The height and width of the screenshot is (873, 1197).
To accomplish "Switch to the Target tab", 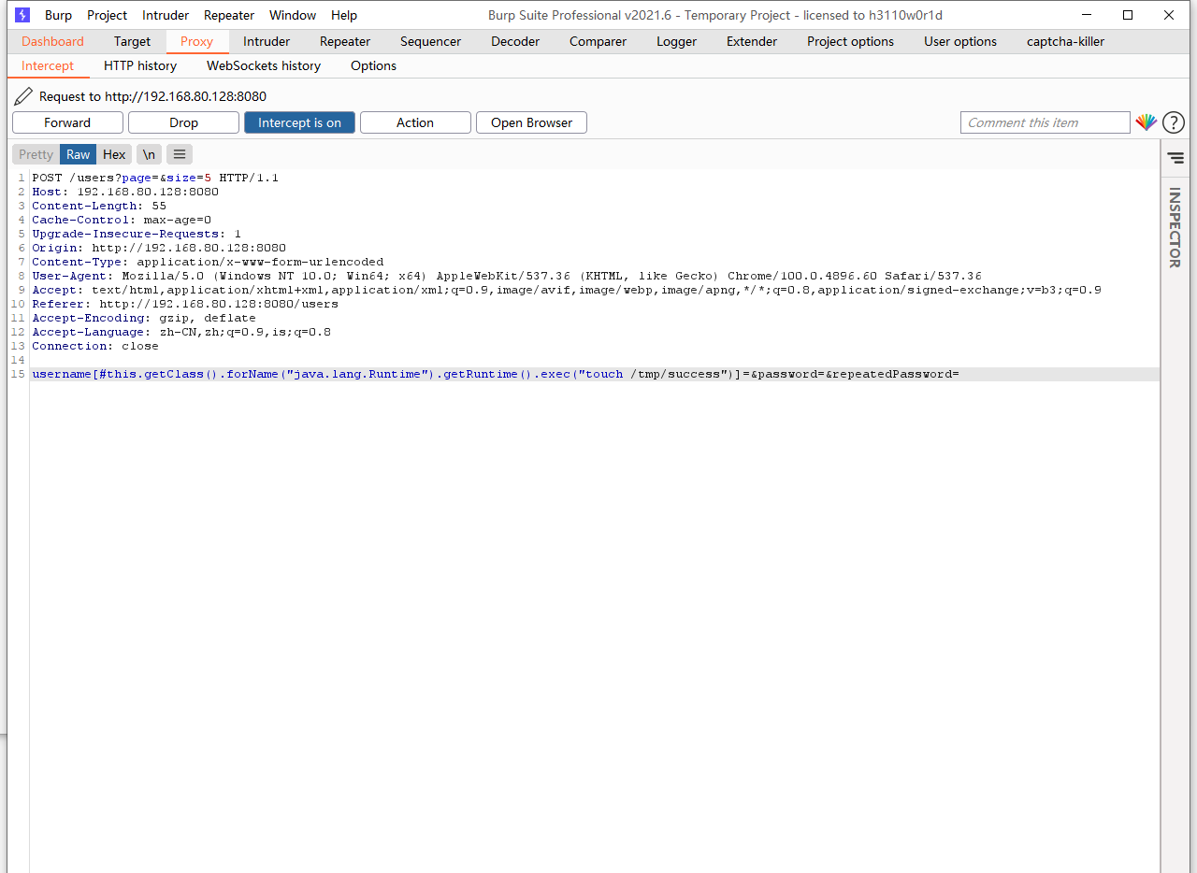I will [x=132, y=41].
